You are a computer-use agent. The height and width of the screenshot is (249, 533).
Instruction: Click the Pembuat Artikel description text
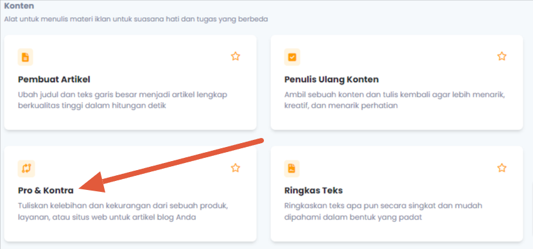pos(123,100)
